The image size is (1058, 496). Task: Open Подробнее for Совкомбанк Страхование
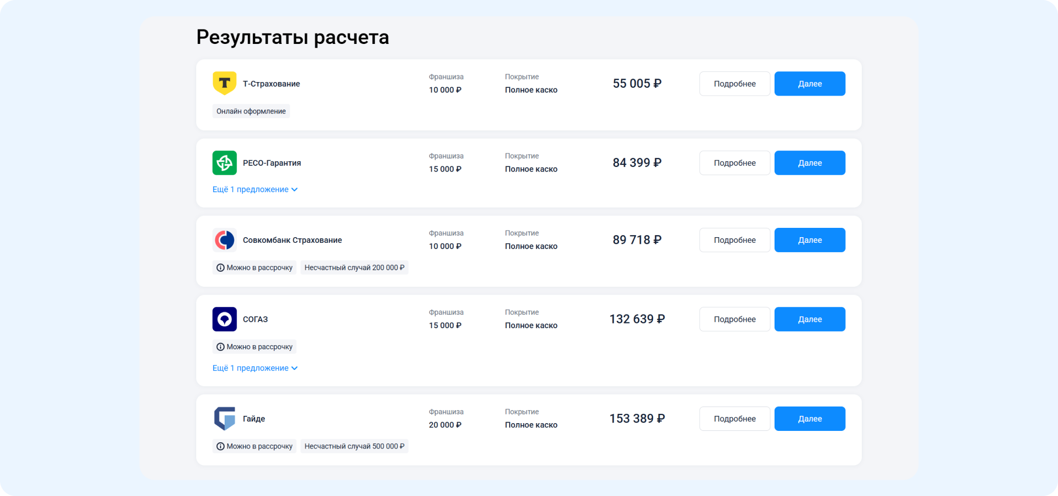735,240
